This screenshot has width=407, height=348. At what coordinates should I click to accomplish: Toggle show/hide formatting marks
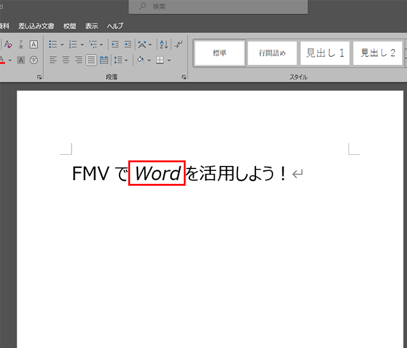178,44
